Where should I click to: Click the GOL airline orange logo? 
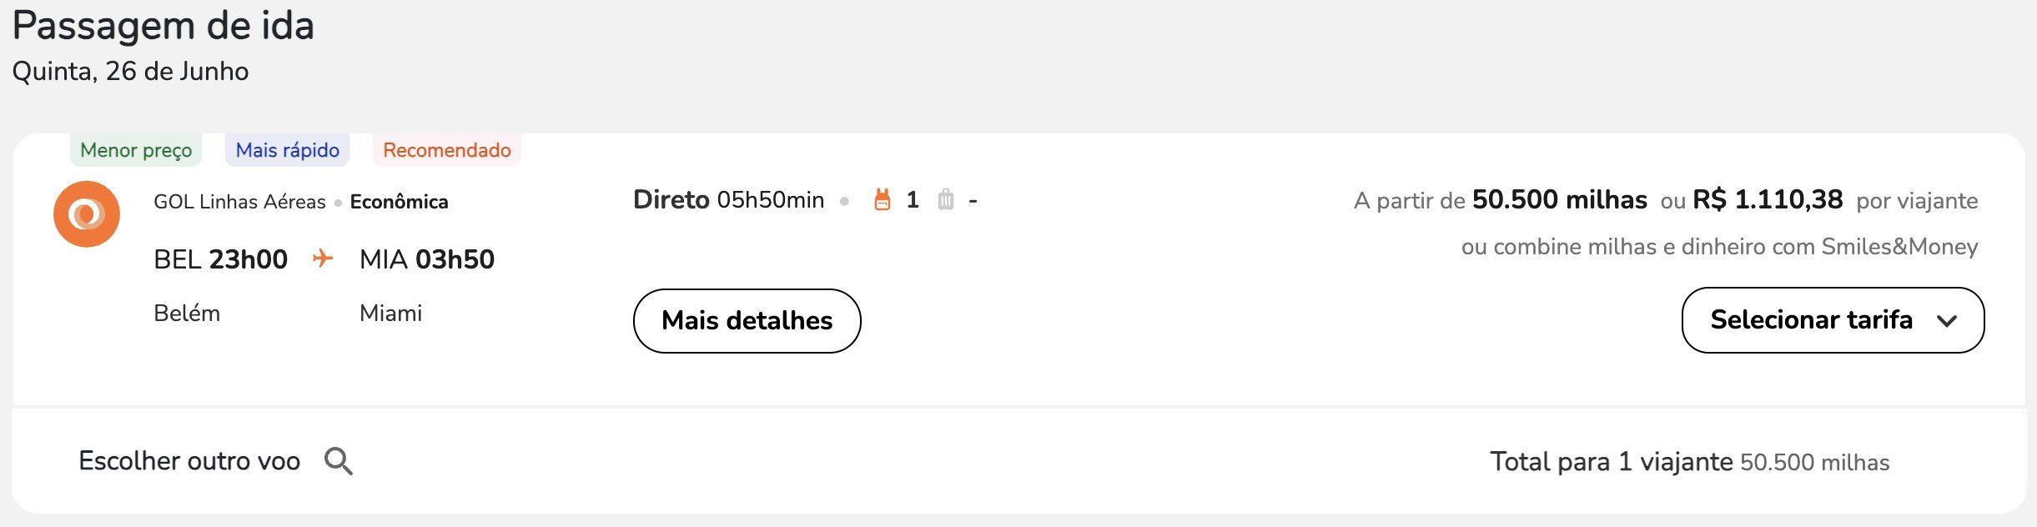point(87,214)
